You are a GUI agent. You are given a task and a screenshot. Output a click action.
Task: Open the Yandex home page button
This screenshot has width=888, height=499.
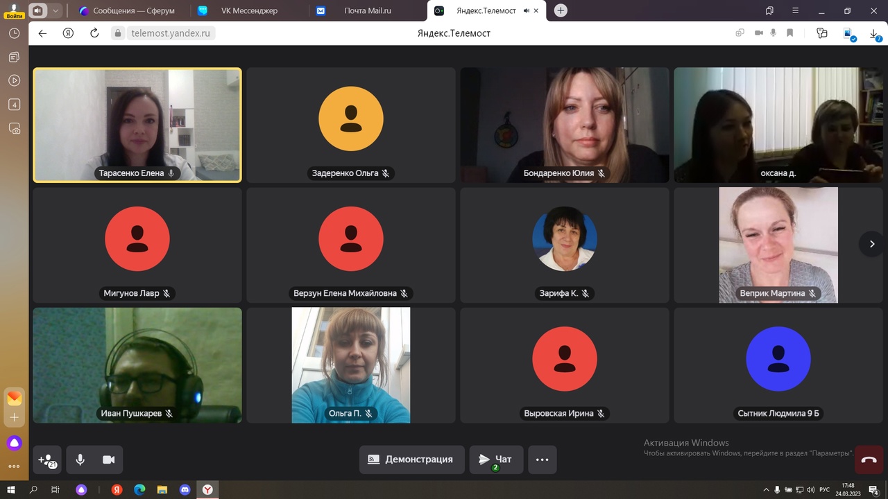[x=68, y=33]
